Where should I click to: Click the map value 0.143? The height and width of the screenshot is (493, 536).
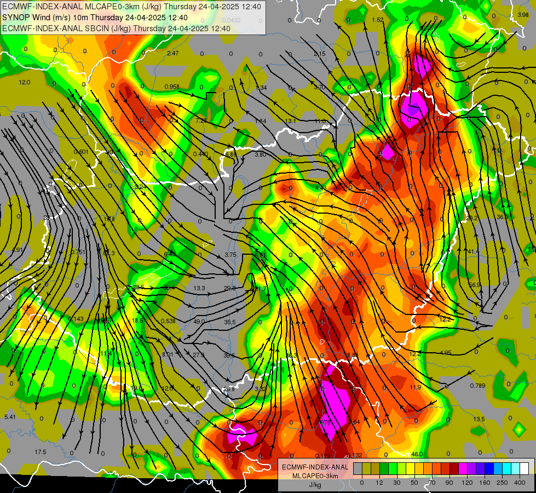(x=76, y=319)
